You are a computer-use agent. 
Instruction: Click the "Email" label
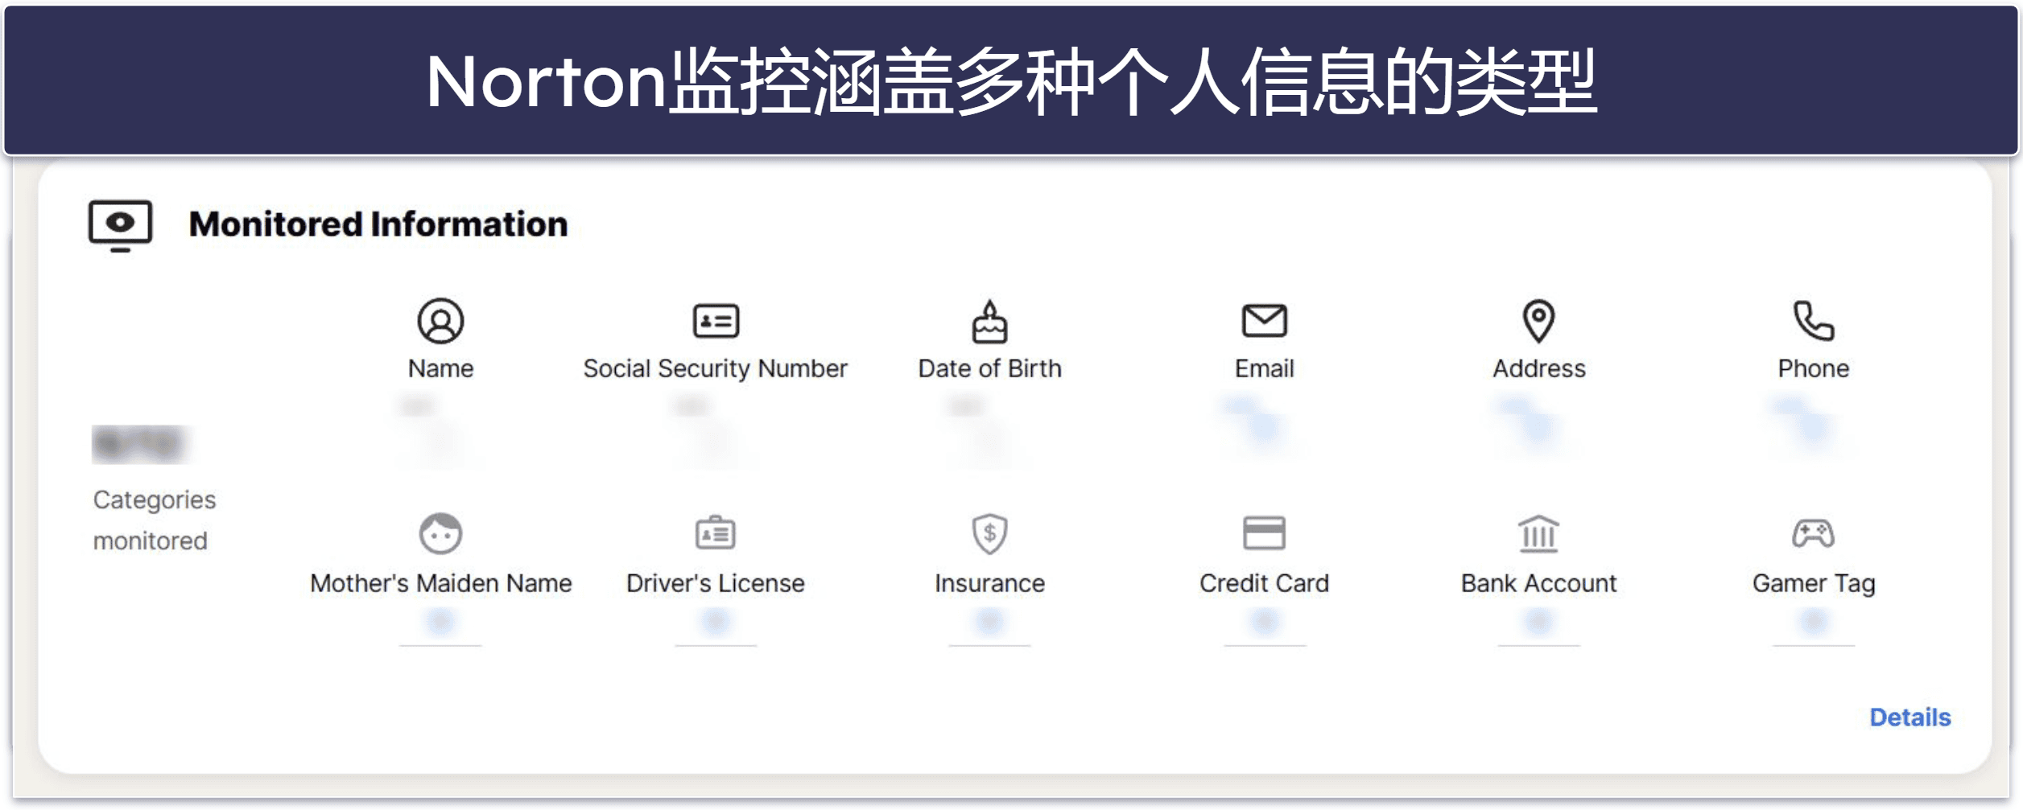(x=1264, y=368)
